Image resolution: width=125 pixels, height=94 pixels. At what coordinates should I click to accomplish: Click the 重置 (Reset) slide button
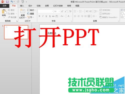30,14
